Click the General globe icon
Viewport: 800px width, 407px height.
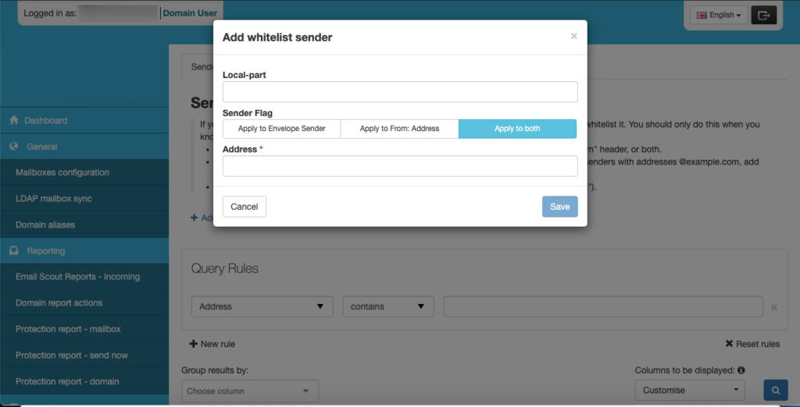14,147
